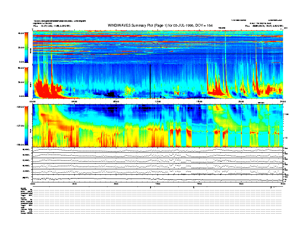The width and height of the screenshot is (305, 236).
Task: Click the 04:00 tick label under RAD1 spectrogram
Action: coord(74,101)
